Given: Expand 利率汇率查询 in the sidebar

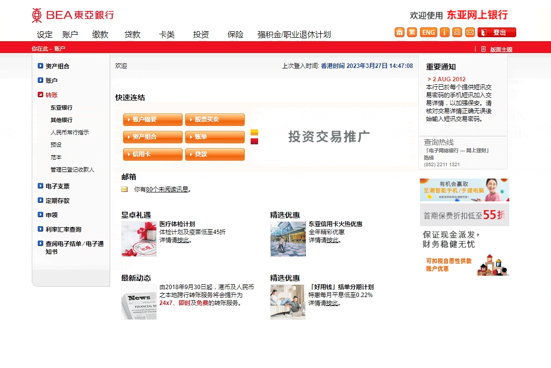Looking at the screenshot, I should click(x=60, y=229).
